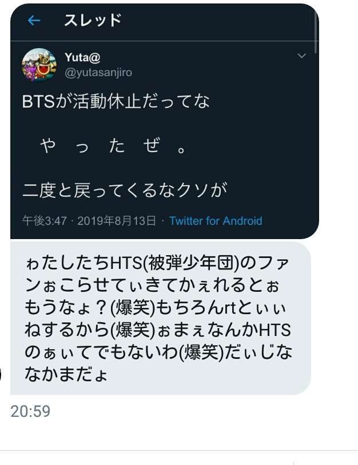Select the line 二度と戻ってくるなクソが
This screenshot has height=465, width=358.
(x=125, y=190)
